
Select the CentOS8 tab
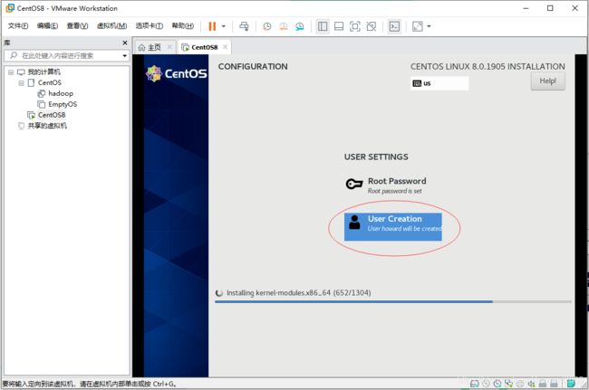coord(199,47)
